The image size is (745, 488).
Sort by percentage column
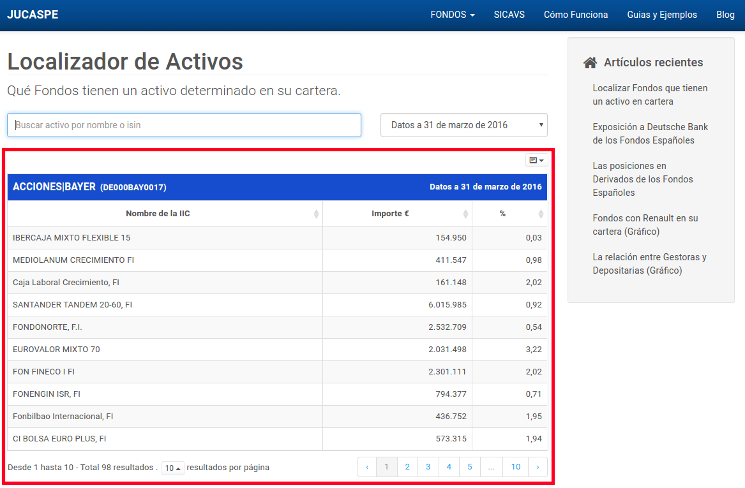(510, 214)
